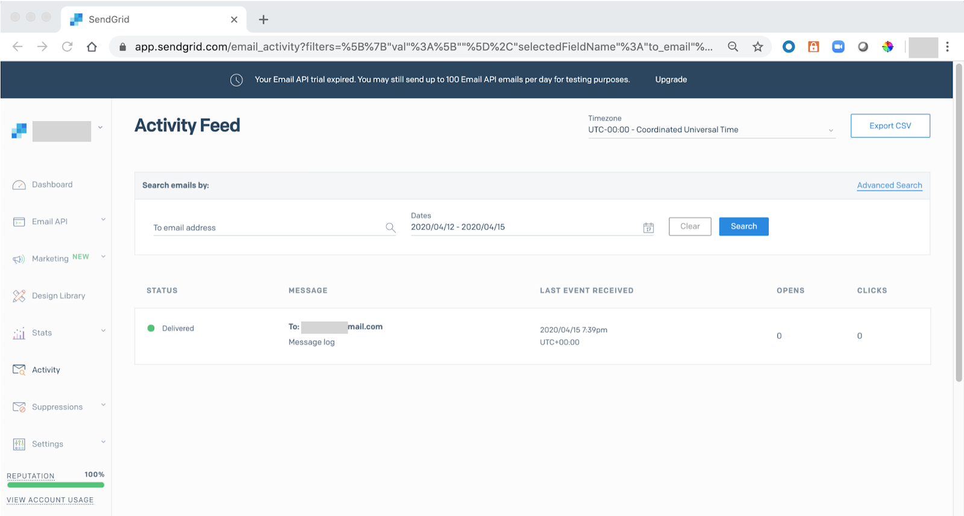The width and height of the screenshot is (964, 516).
Task: Expand the Suppressions sidebar menu
Action: click(103, 405)
